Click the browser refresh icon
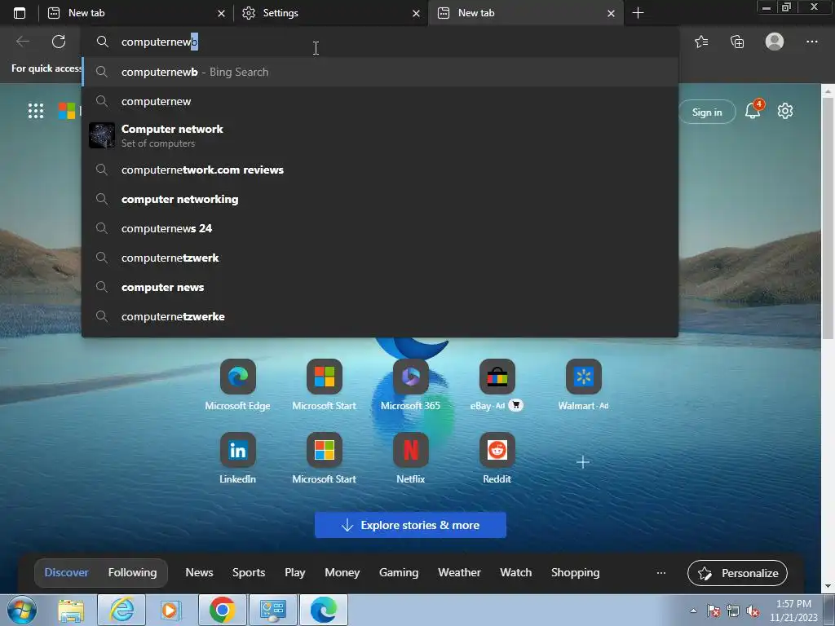The width and height of the screenshot is (835, 626). 59,42
